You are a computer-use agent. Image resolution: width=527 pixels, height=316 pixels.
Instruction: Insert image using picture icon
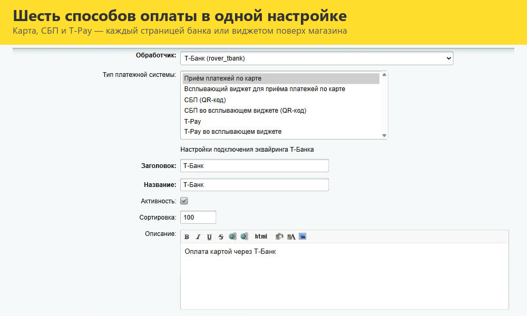[302, 236]
